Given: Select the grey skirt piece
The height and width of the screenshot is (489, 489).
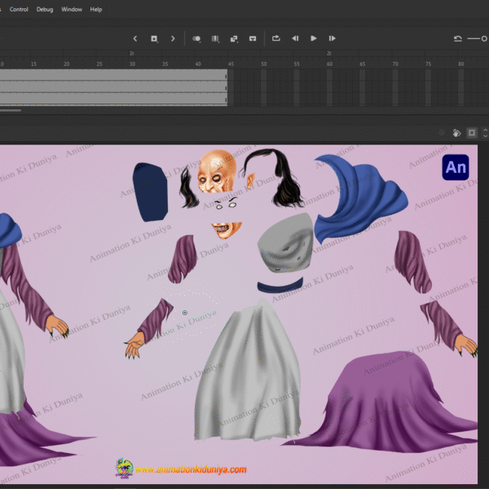Looking at the screenshot, I should pos(248,371).
